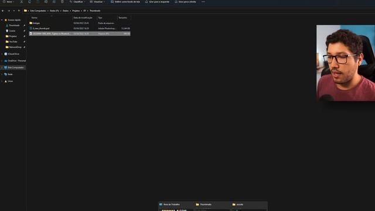Screen dimensions: 375x211
Task: Open NetworkDrop in the sidebar
Action: [x=15, y=47]
